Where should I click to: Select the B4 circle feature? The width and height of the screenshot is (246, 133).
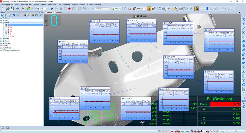(11, 32)
